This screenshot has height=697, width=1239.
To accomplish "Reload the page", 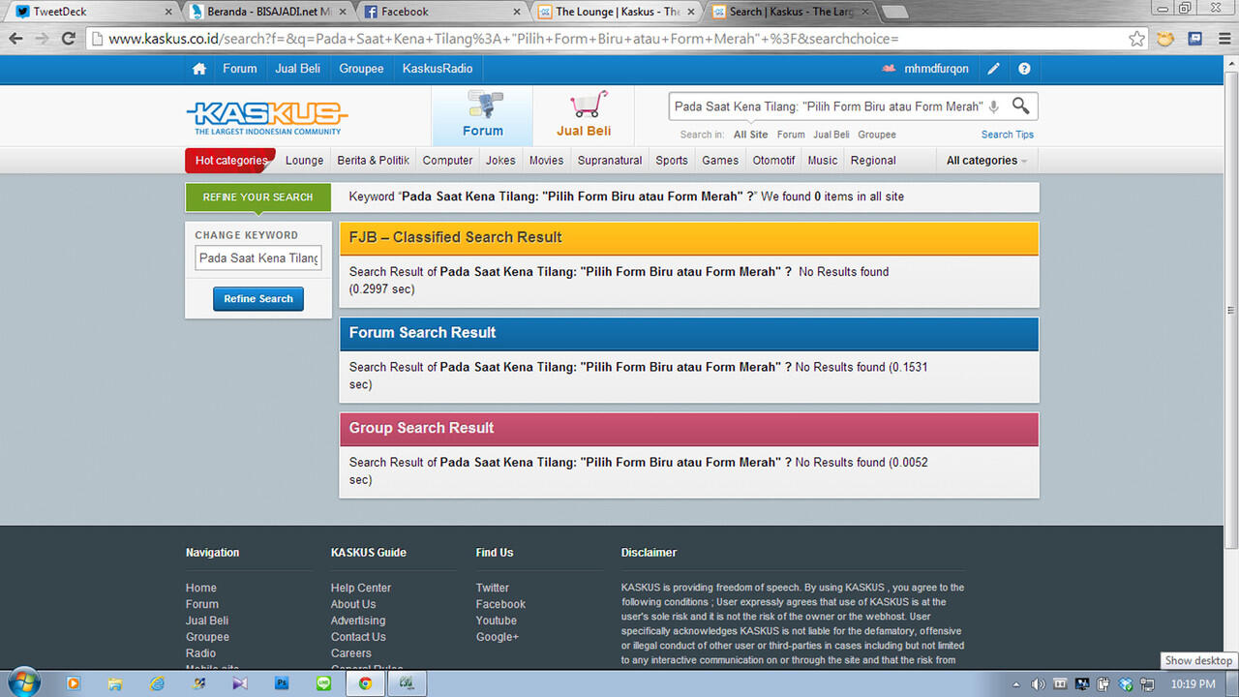I will 68,39.
